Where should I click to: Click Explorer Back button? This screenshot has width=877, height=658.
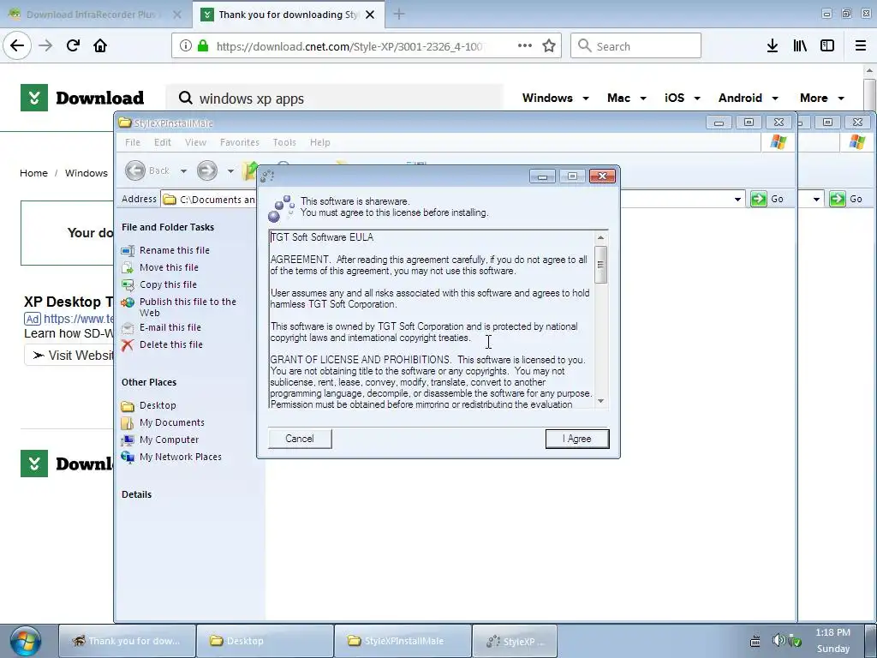pos(147,170)
